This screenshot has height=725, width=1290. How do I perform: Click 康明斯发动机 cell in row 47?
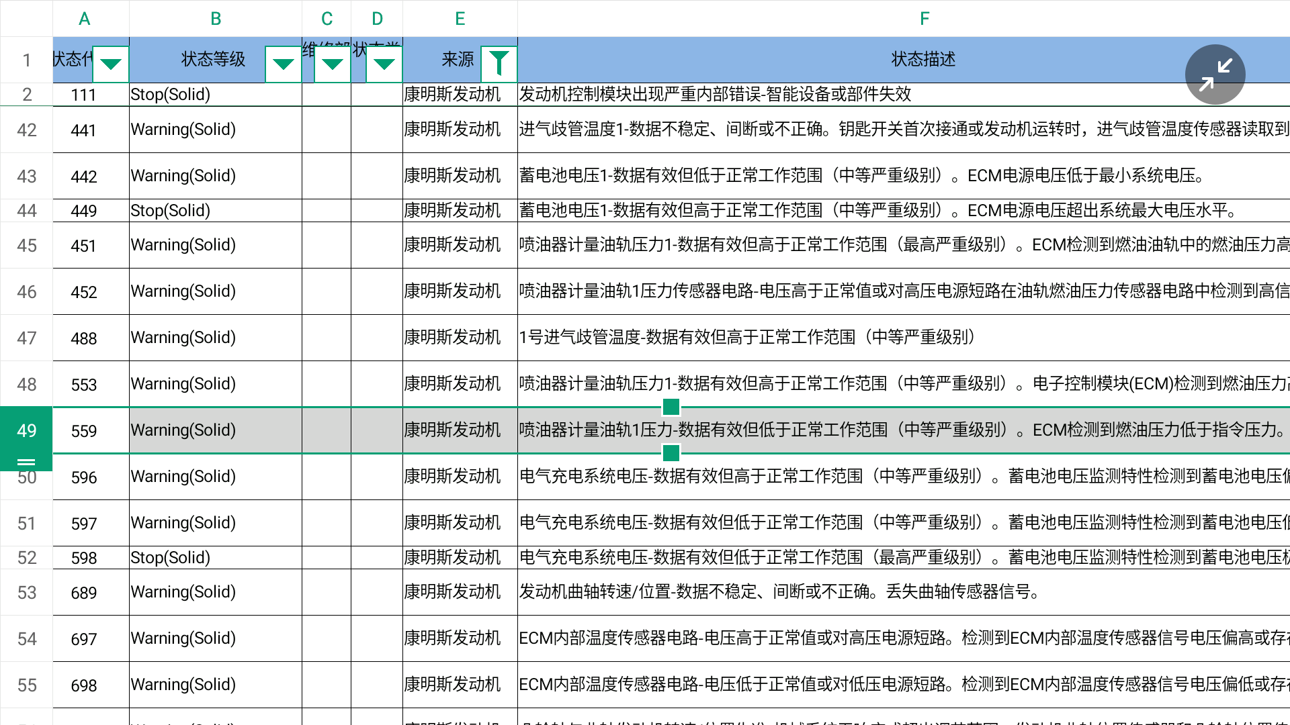point(460,338)
